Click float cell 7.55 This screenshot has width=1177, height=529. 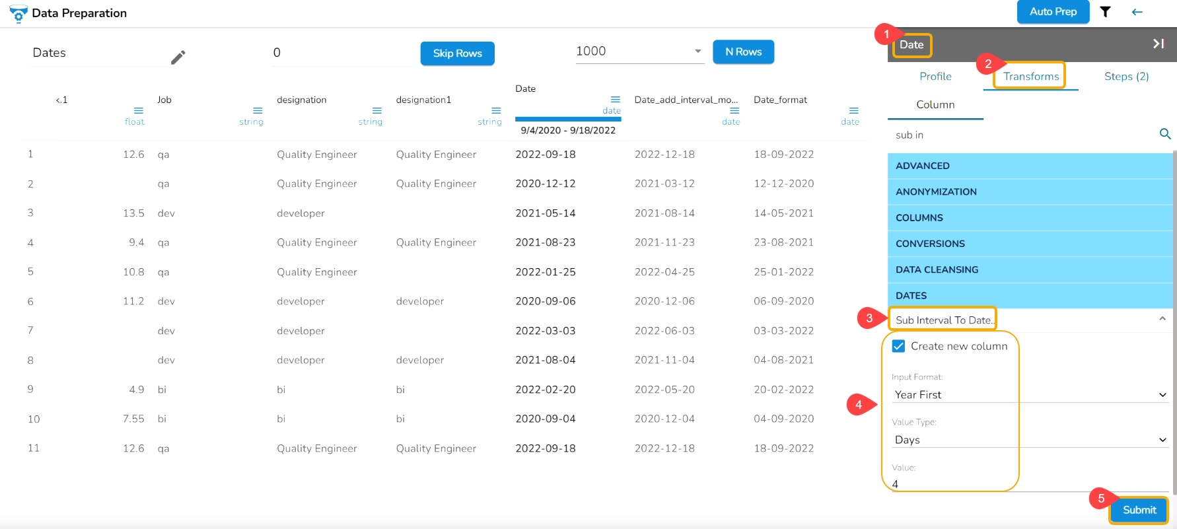(133, 419)
